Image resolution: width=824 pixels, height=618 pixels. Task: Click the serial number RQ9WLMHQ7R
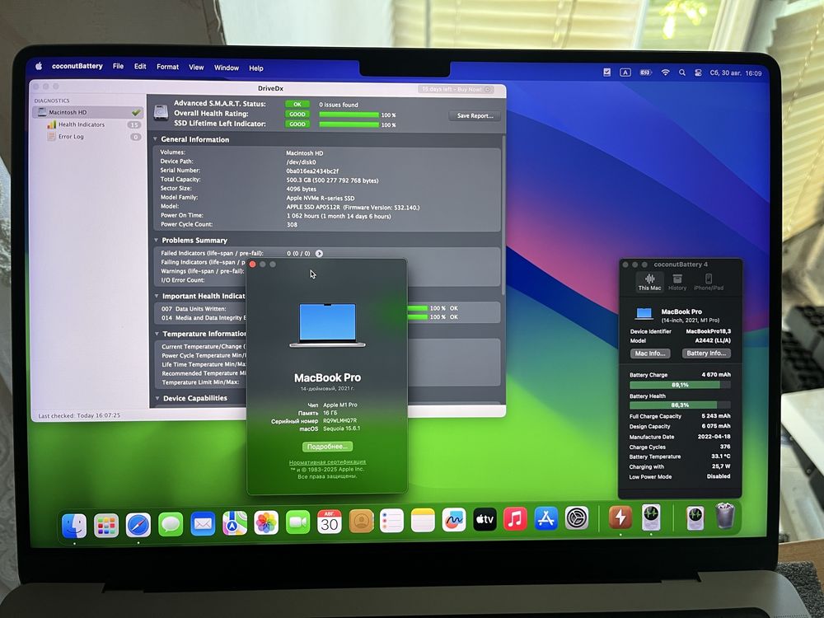[x=339, y=421]
